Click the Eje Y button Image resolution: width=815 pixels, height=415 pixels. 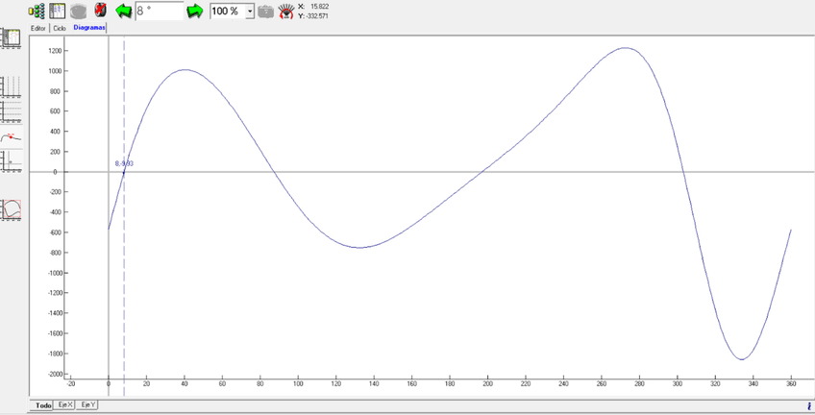click(87, 405)
